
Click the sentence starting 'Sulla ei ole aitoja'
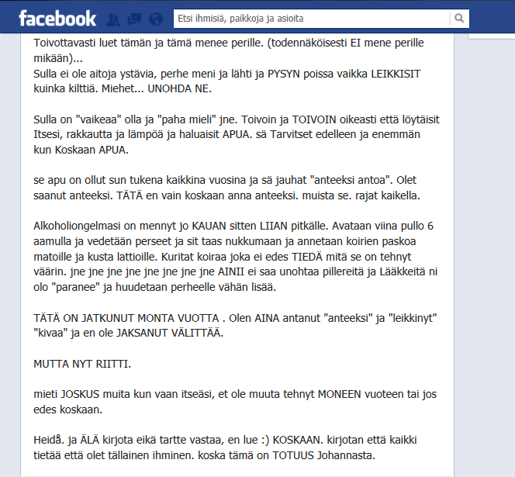coord(227,81)
